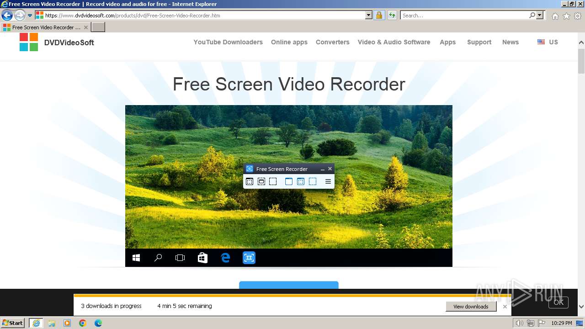The image size is (585, 329).
Task: Expand the address bar autocomplete dropdown
Action: (369, 16)
